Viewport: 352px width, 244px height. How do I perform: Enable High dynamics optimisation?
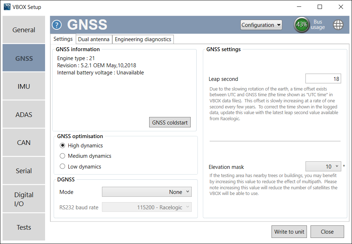click(x=63, y=146)
